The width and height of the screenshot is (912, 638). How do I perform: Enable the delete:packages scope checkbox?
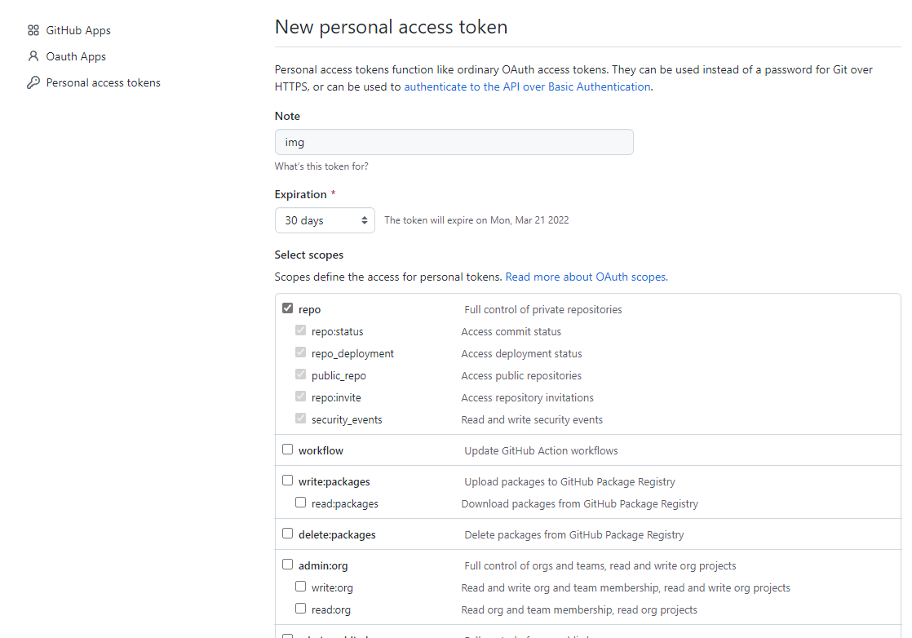287,534
